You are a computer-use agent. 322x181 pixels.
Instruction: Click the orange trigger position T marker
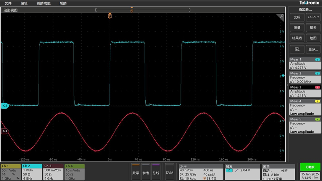point(110,16)
